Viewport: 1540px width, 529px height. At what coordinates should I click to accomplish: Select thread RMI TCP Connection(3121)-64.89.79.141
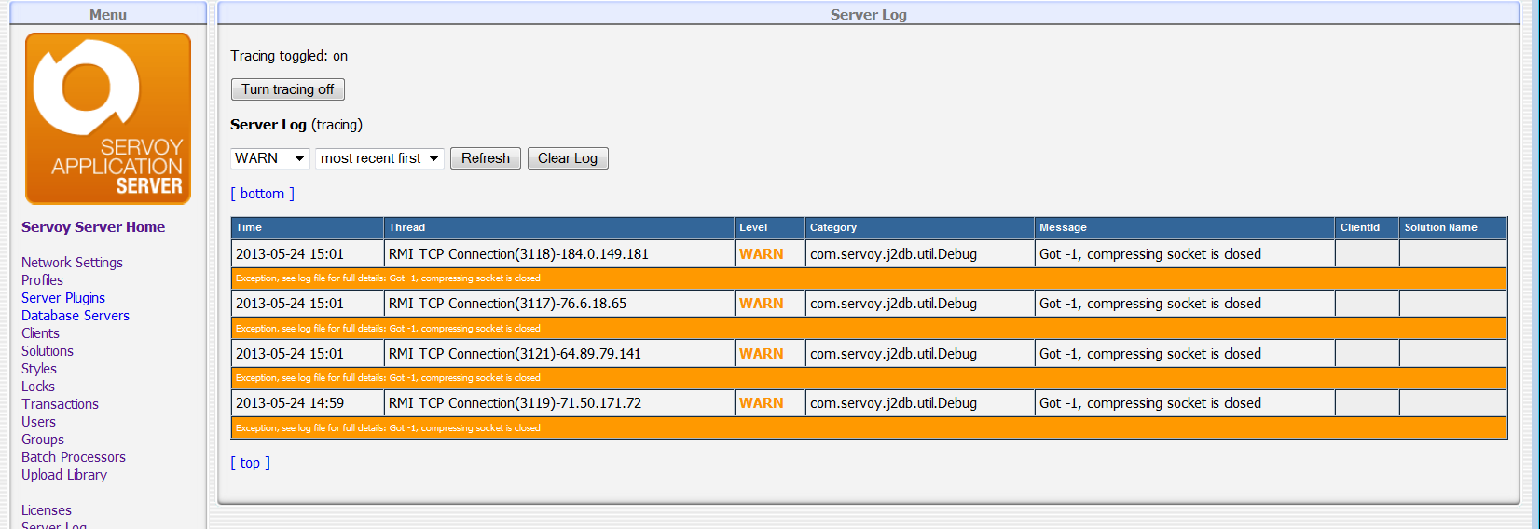pos(515,354)
